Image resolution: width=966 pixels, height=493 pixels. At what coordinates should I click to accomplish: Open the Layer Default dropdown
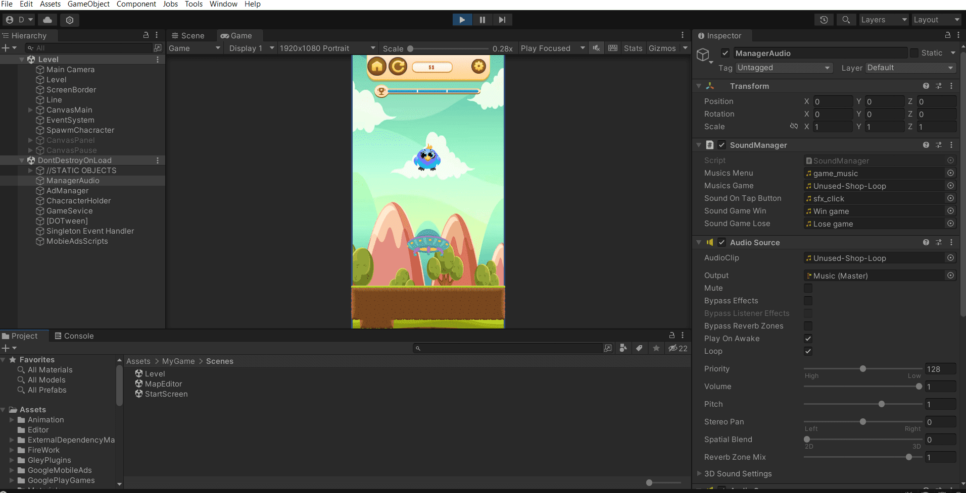(x=910, y=68)
